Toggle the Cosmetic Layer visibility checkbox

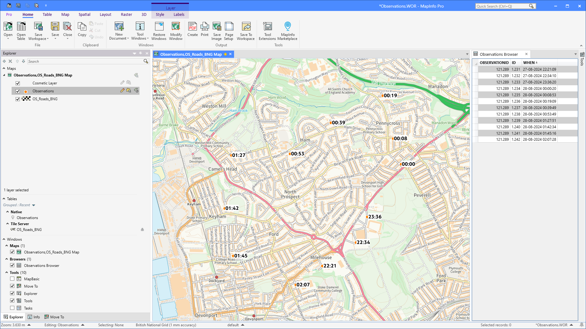[18, 83]
